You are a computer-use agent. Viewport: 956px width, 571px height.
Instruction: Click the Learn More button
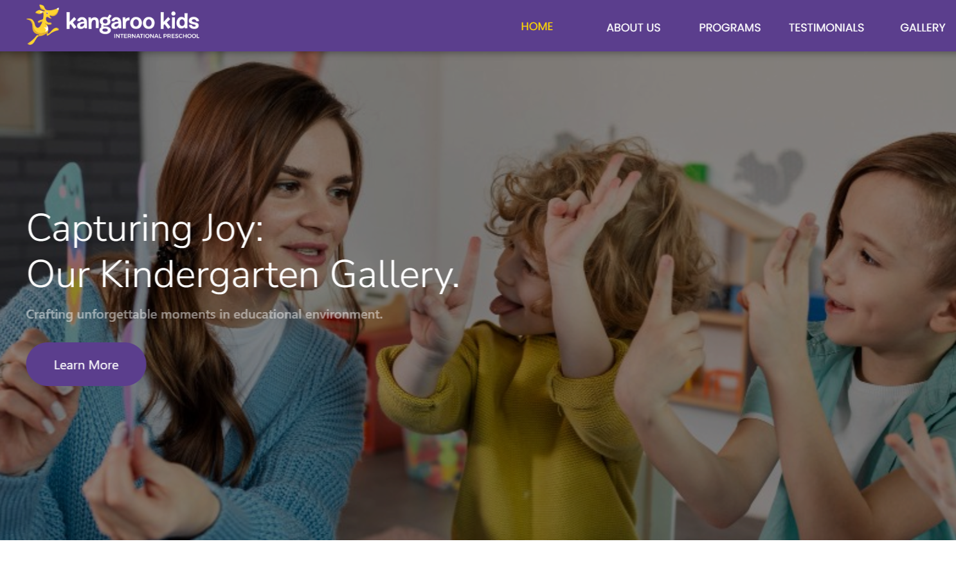[86, 365]
